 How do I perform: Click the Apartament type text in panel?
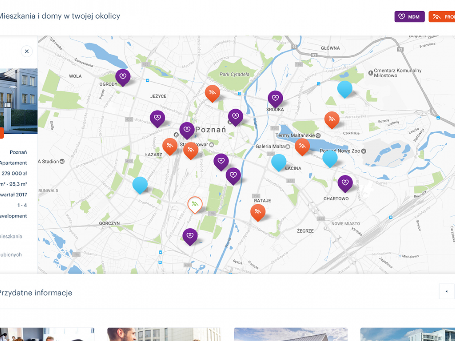[13, 163]
